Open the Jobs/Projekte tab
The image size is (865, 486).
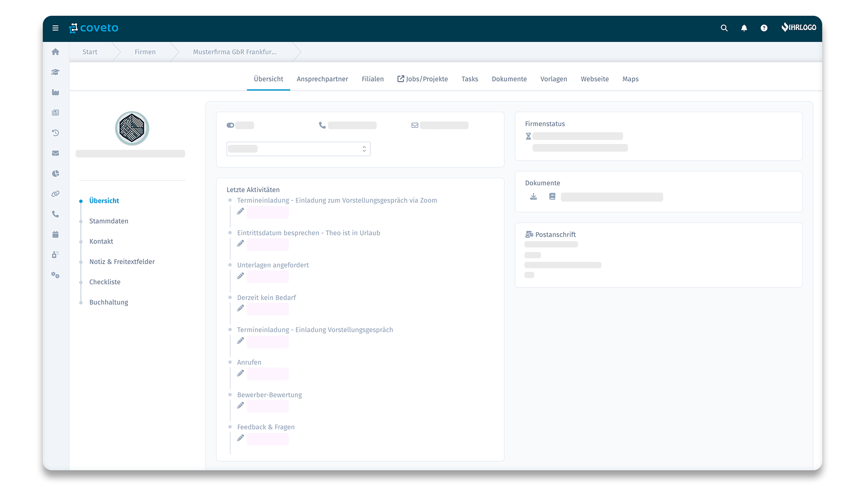point(423,79)
